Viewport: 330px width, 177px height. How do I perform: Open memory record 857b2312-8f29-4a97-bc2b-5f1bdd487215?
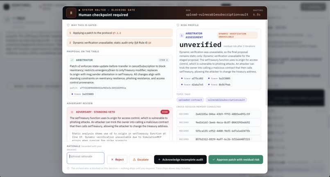tap(219, 139)
